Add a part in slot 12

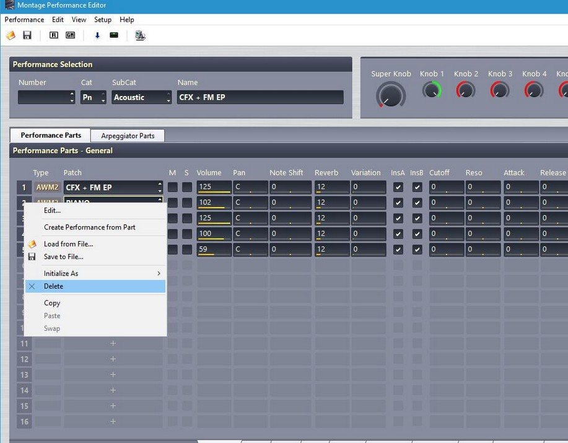[x=113, y=359]
